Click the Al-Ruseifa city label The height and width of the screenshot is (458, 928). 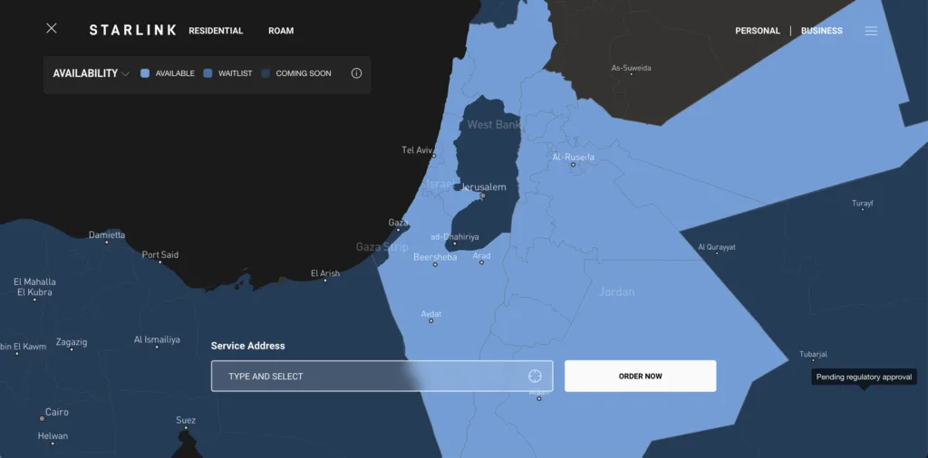(573, 157)
